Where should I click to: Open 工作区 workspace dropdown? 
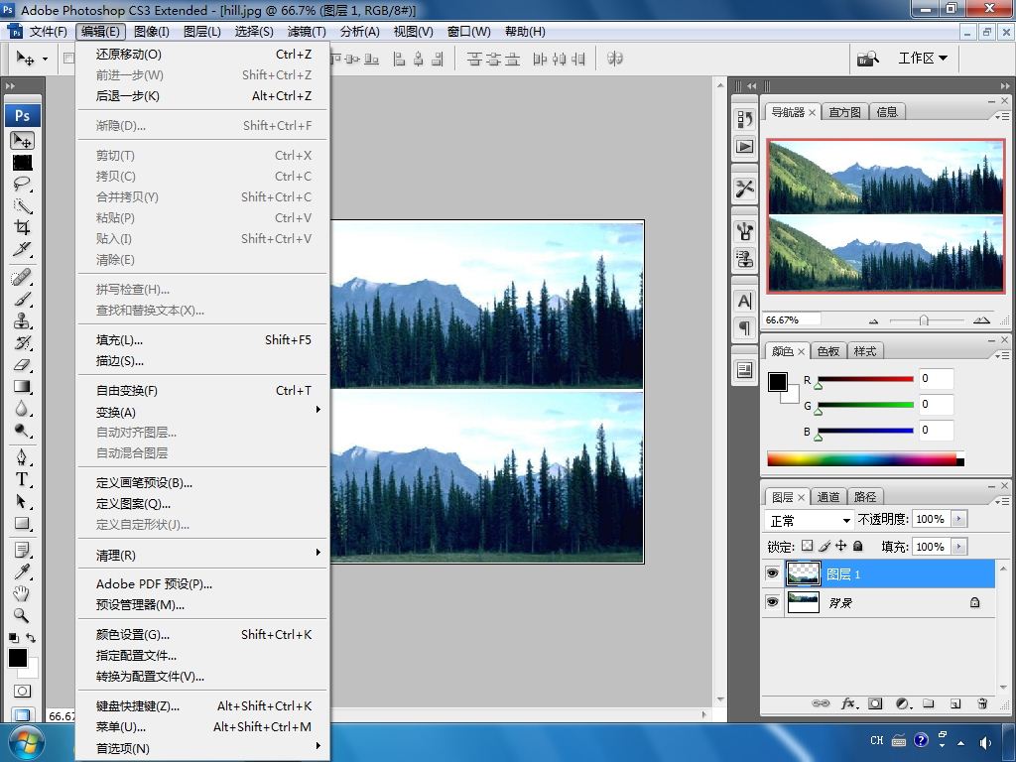click(923, 59)
